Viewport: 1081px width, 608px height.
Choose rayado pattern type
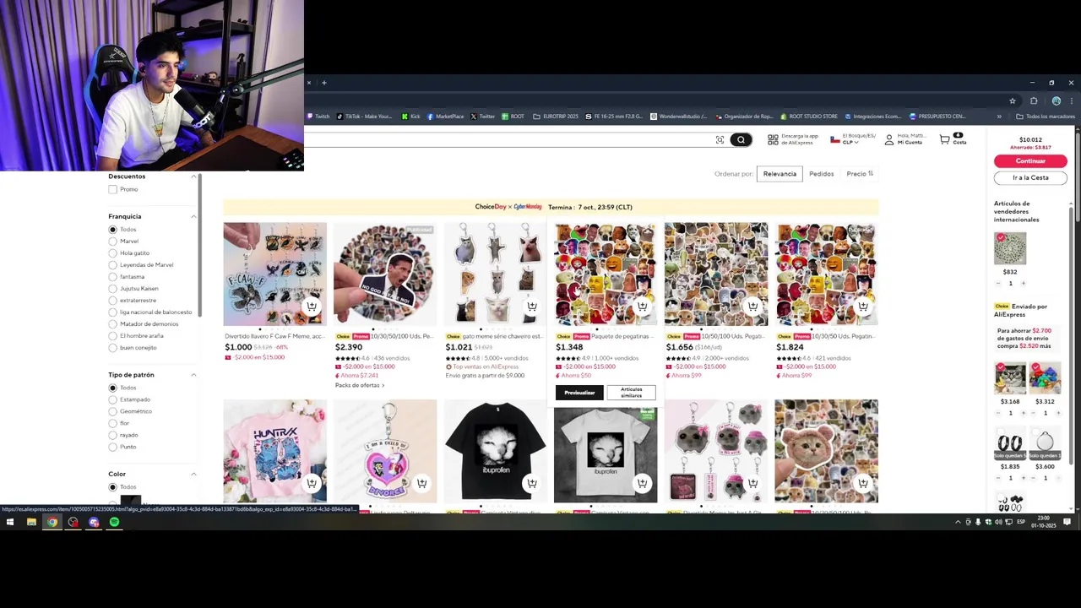[x=112, y=435]
